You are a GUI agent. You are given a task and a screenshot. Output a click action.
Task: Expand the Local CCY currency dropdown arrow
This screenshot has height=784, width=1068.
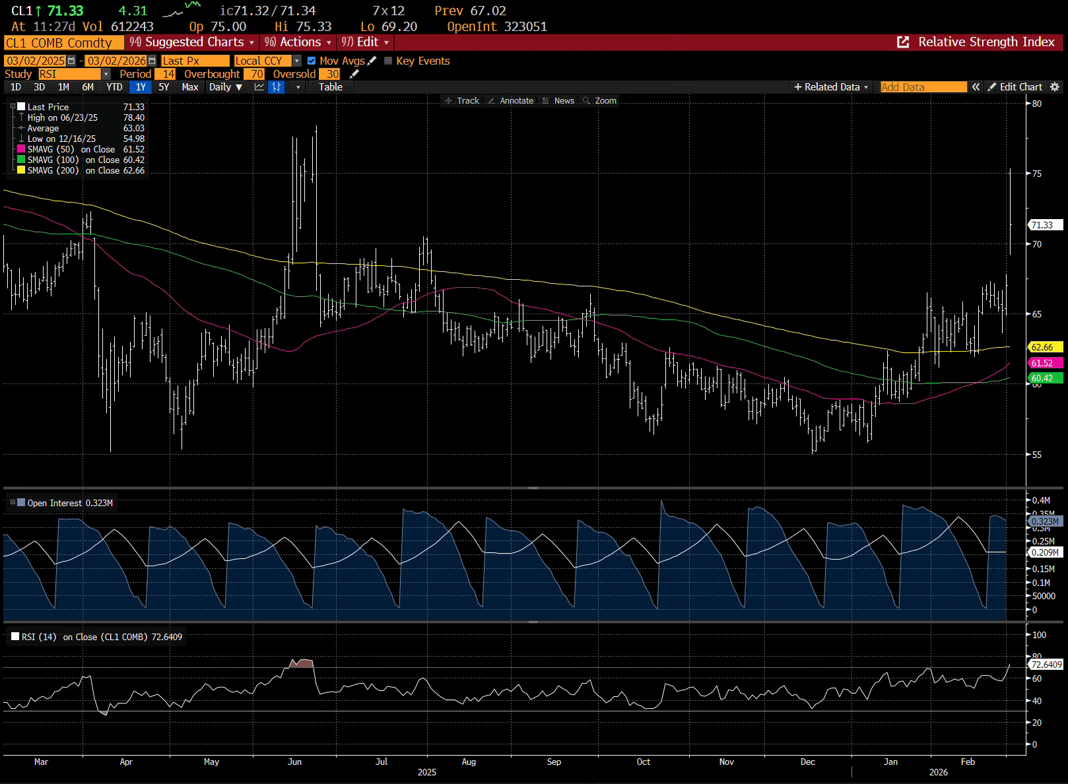pos(296,61)
